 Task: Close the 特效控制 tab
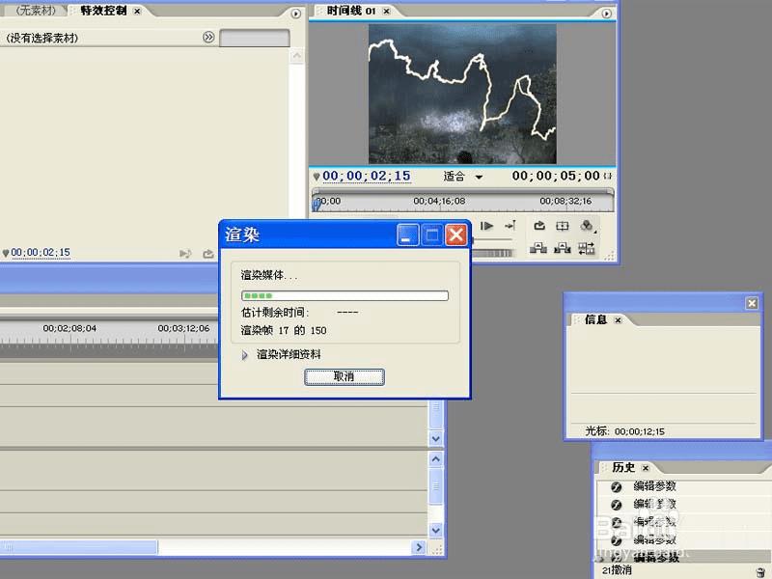click(137, 11)
